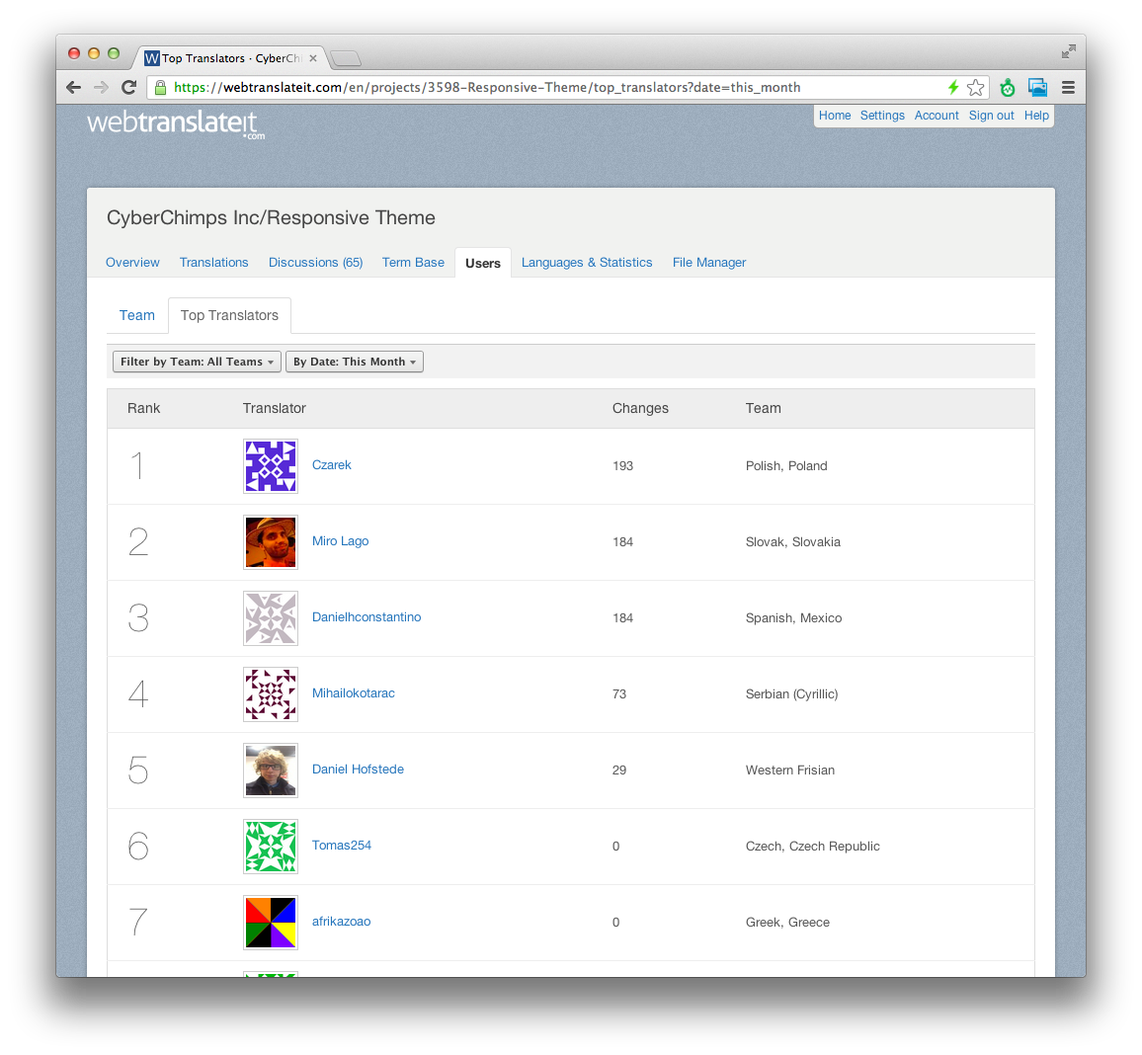Open Tomas254's profile link

[x=342, y=846]
